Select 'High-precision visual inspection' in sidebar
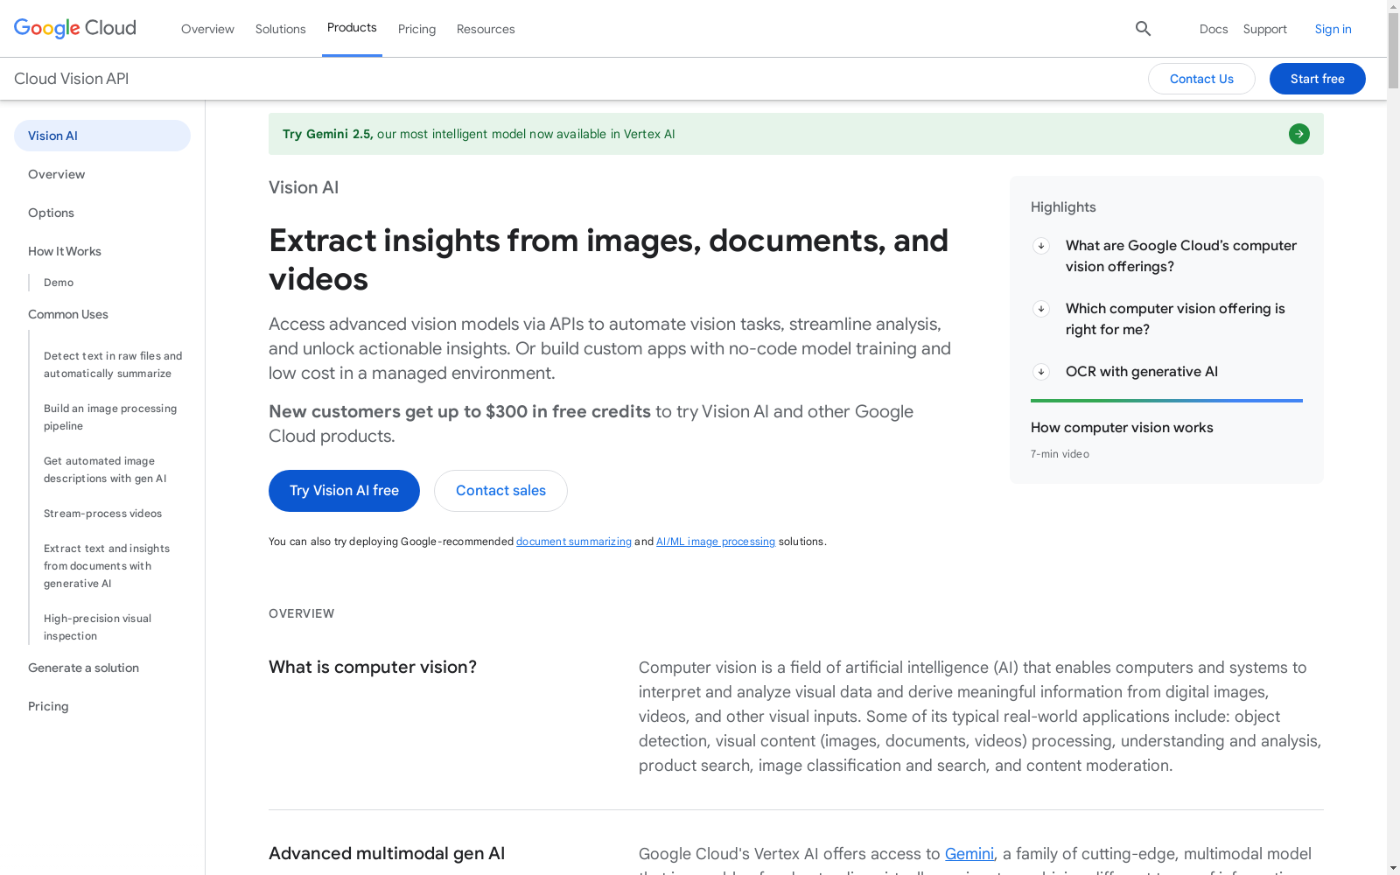This screenshot has width=1400, height=875. point(97,627)
